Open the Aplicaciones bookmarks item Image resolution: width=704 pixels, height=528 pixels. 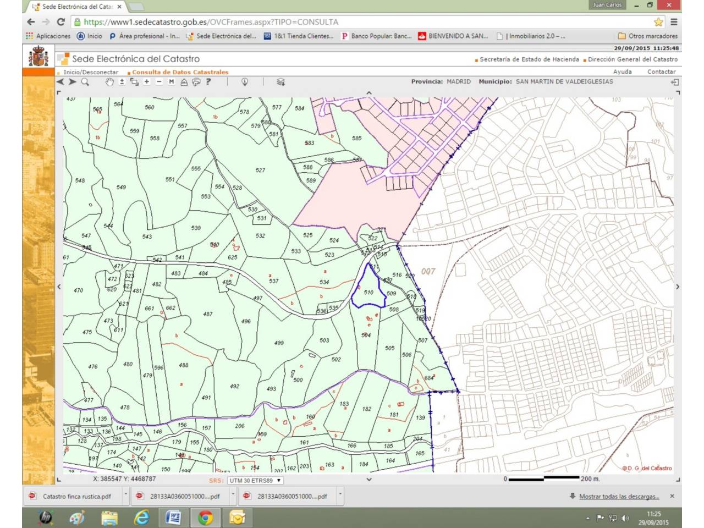(x=48, y=36)
